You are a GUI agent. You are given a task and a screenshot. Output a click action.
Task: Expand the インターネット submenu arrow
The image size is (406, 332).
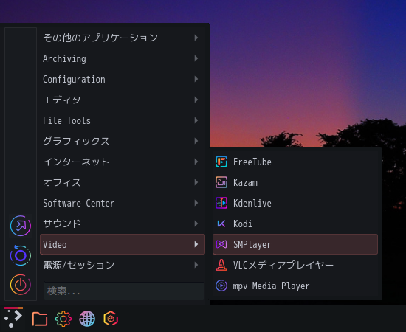tap(196, 162)
